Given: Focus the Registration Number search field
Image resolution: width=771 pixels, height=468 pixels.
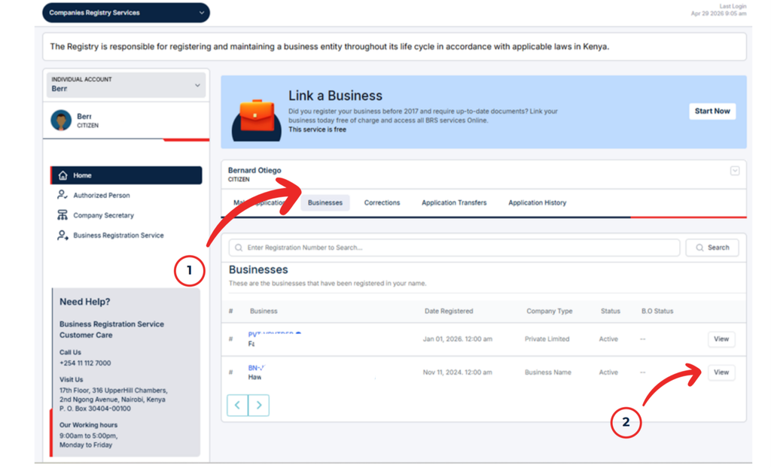Looking at the screenshot, I should coord(454,248).
